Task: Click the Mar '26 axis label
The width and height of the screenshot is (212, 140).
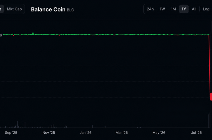Action: click(x=121, y=132)
